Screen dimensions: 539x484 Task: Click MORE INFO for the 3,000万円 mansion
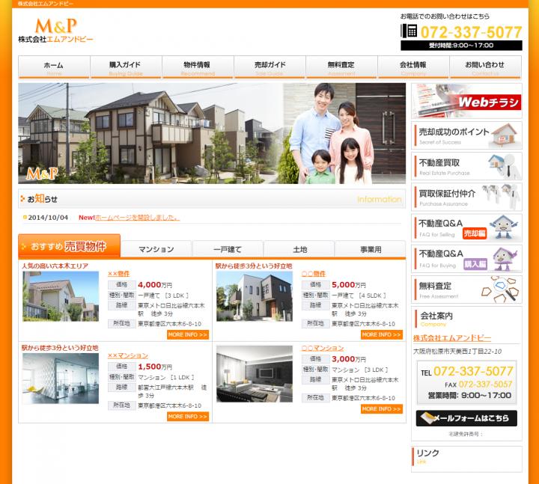click(381, 409)
